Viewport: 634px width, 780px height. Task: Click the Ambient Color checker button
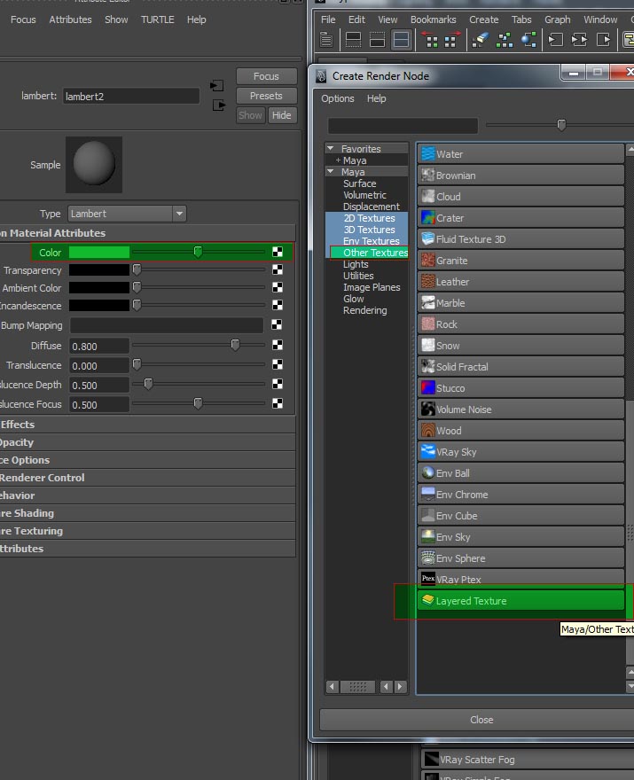[x=278, y=287]
